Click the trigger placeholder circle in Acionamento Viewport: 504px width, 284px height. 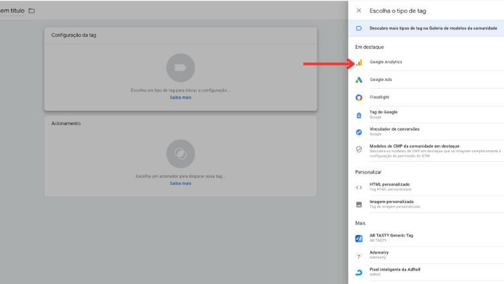pos(181,153)
